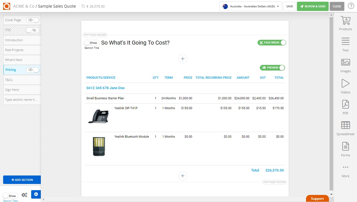Add a Spreadsheet block
357x202 pixels.
point(345,126)
